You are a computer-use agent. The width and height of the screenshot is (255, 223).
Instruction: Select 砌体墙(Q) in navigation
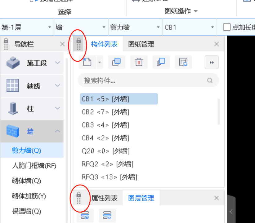pos(26,181)
